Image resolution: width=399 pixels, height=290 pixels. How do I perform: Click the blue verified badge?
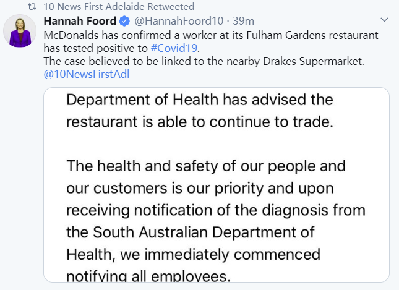pyautogui.click(x=124, y=22)
